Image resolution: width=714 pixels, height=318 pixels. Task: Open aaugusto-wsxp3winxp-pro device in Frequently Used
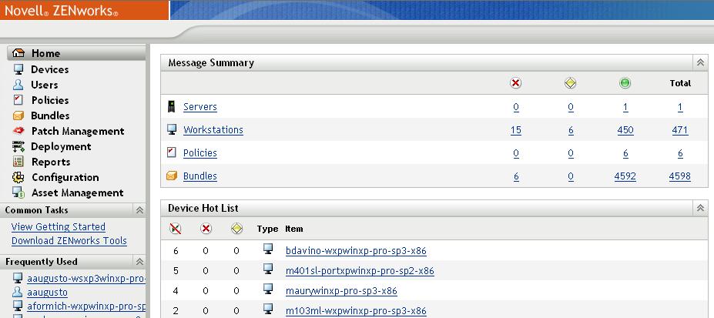pos(86,279)
